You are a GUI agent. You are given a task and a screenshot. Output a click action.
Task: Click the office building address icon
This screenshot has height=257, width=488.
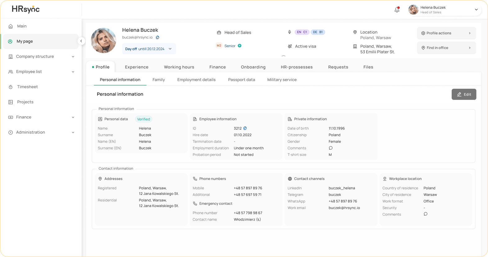point(355,46)
